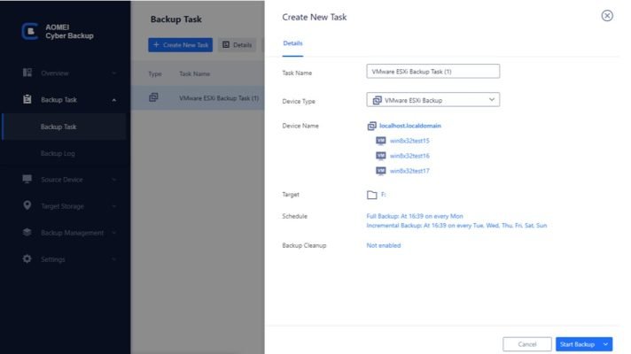Open the Start Backup dropdown arrow
This screenshot has height=354, width=631.
(605, 344)
